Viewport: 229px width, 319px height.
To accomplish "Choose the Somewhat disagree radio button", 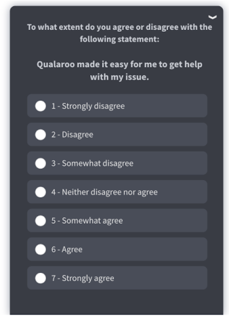I will 40,163.
